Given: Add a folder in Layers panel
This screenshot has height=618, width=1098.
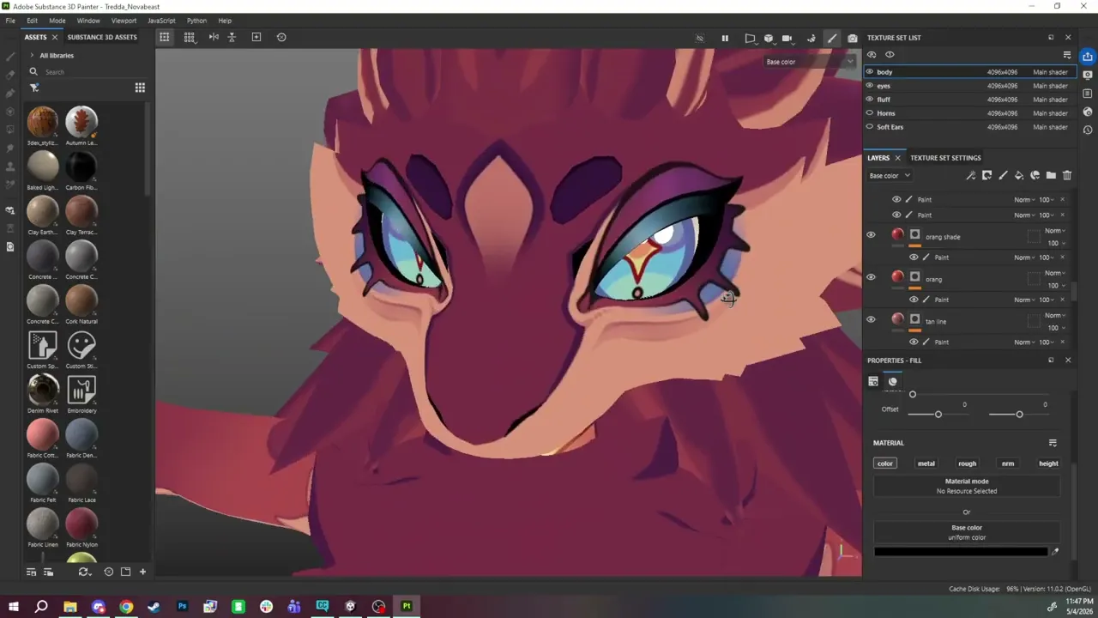Looking at the screenshot, I should pos(1051,175).
